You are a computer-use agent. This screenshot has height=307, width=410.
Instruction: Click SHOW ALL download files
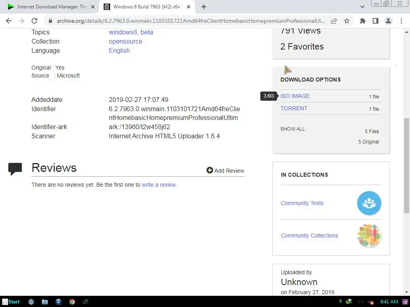(x=292, y=129)
